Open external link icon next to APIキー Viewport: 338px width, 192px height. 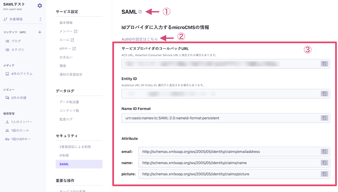pos(74,49)
